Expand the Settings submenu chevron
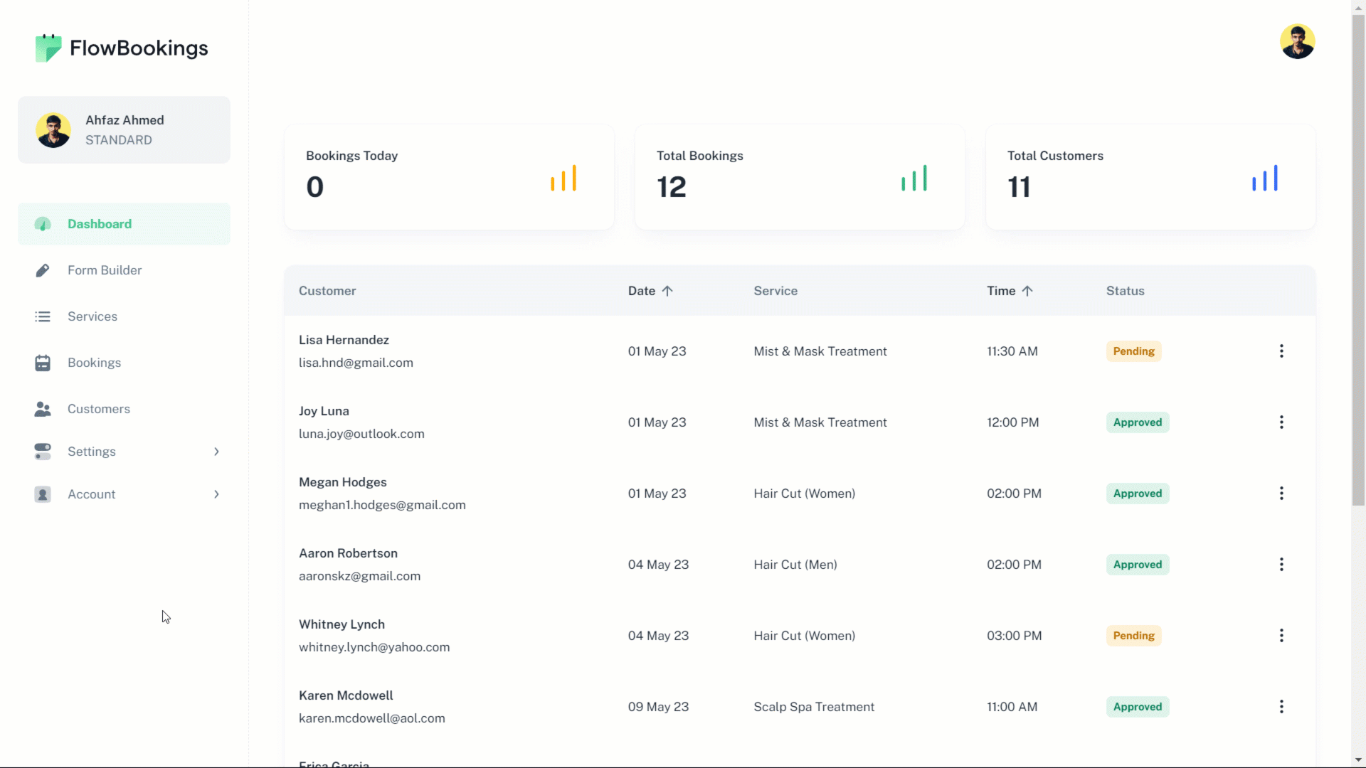Image resolution: width=1366 pixels, height=768 pixels. tap(216, 452)
